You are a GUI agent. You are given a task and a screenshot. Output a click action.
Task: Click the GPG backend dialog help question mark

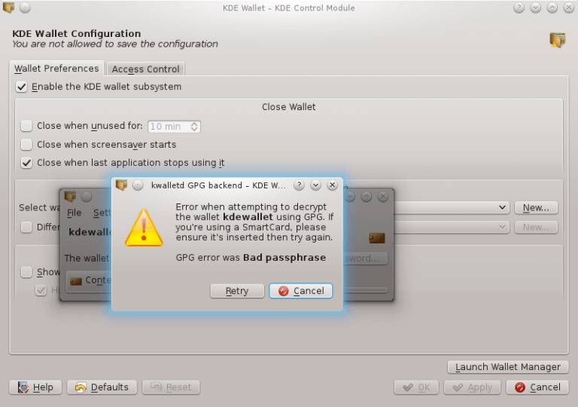pos(299,185)
